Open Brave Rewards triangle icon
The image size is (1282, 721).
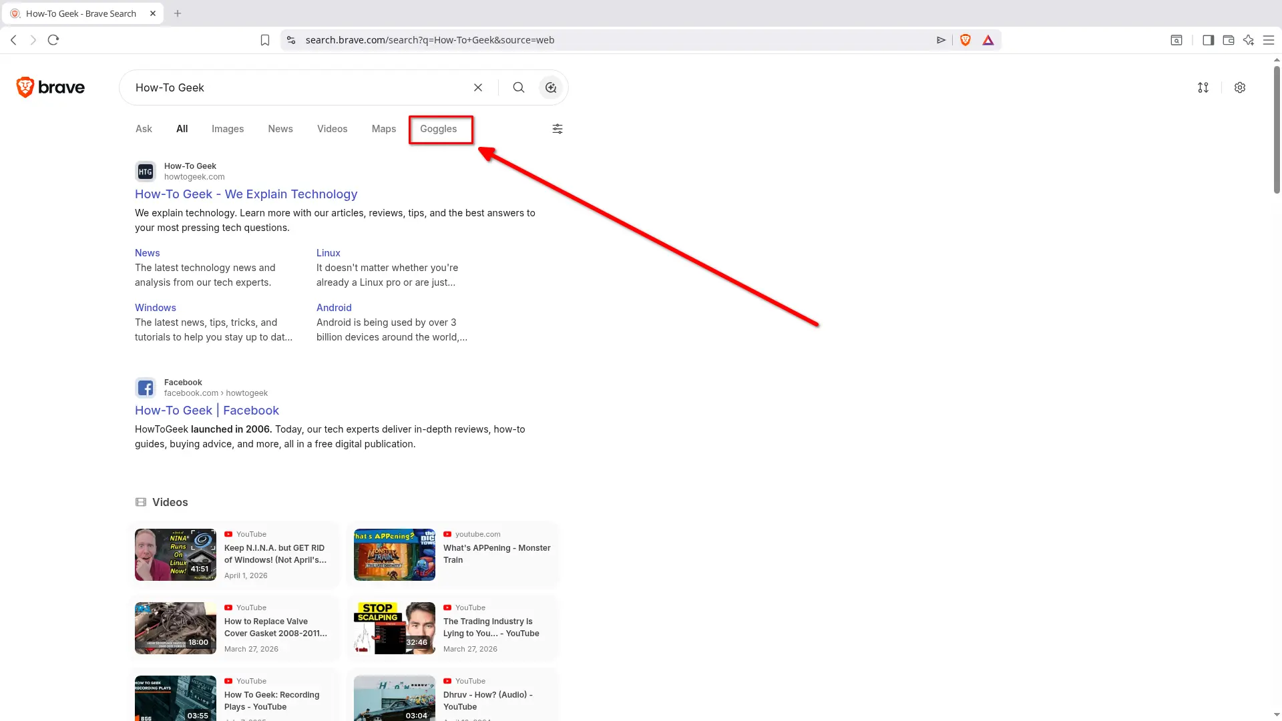(988, 40)
